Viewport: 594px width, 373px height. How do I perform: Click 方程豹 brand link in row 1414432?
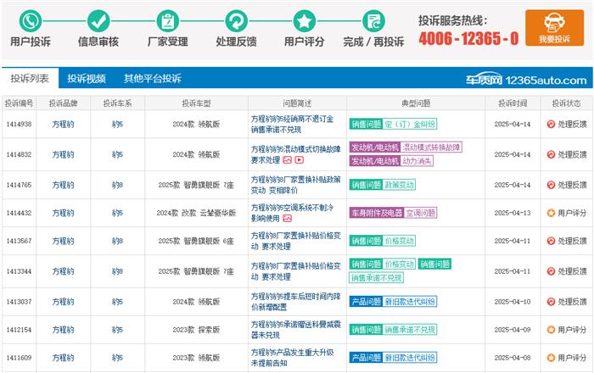coord(63,213)
